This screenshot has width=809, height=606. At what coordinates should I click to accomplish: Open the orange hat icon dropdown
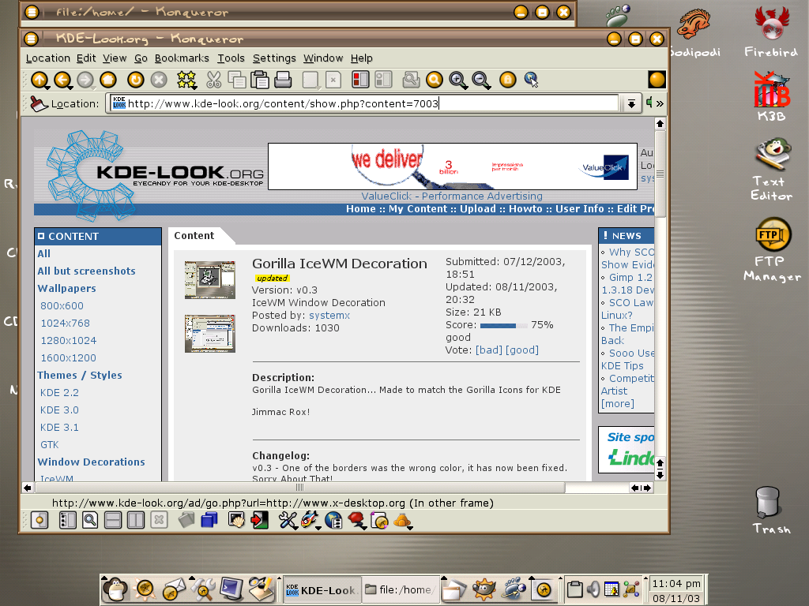(x=403, y=521)
